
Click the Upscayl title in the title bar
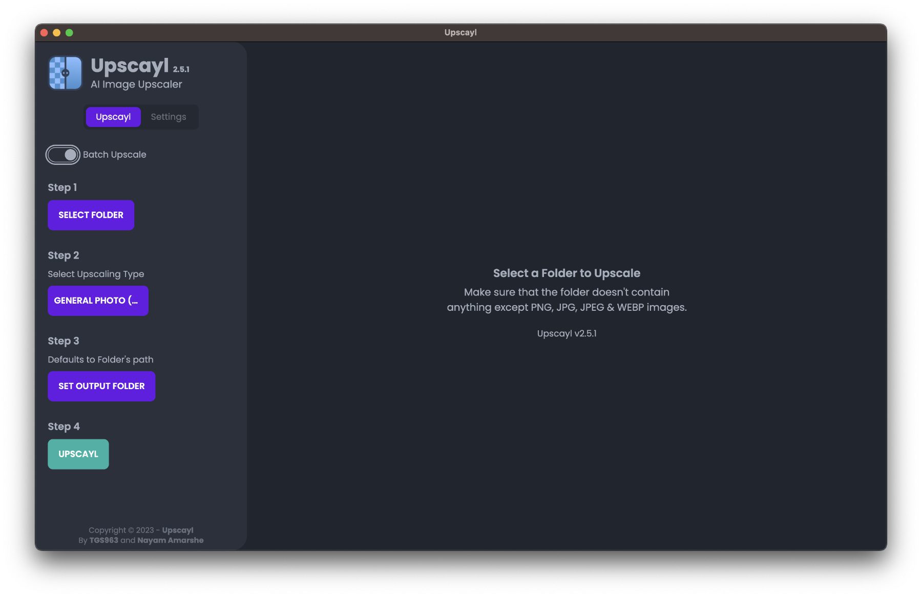pyautogui.click(x=460, y=32)
